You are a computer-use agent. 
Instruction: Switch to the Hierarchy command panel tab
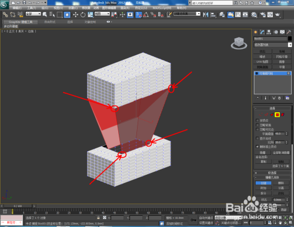[x=269, y=32]
